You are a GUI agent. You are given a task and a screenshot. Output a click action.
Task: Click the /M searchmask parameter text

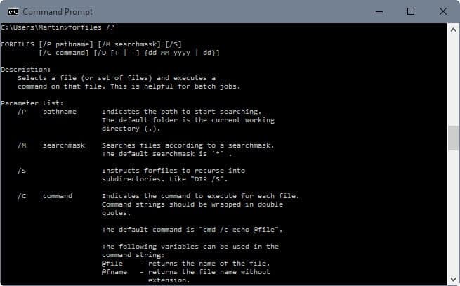click(x=51, y=145)
